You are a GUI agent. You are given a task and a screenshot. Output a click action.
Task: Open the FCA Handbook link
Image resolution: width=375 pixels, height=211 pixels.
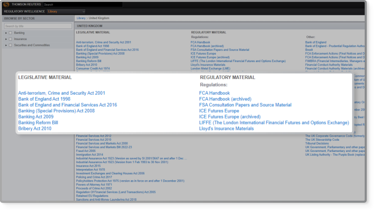[x=214, y=93]
